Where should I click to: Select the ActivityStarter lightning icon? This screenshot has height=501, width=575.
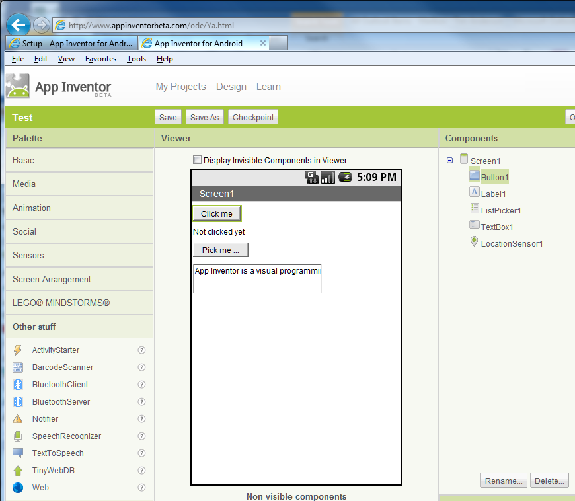click(18, 350)
